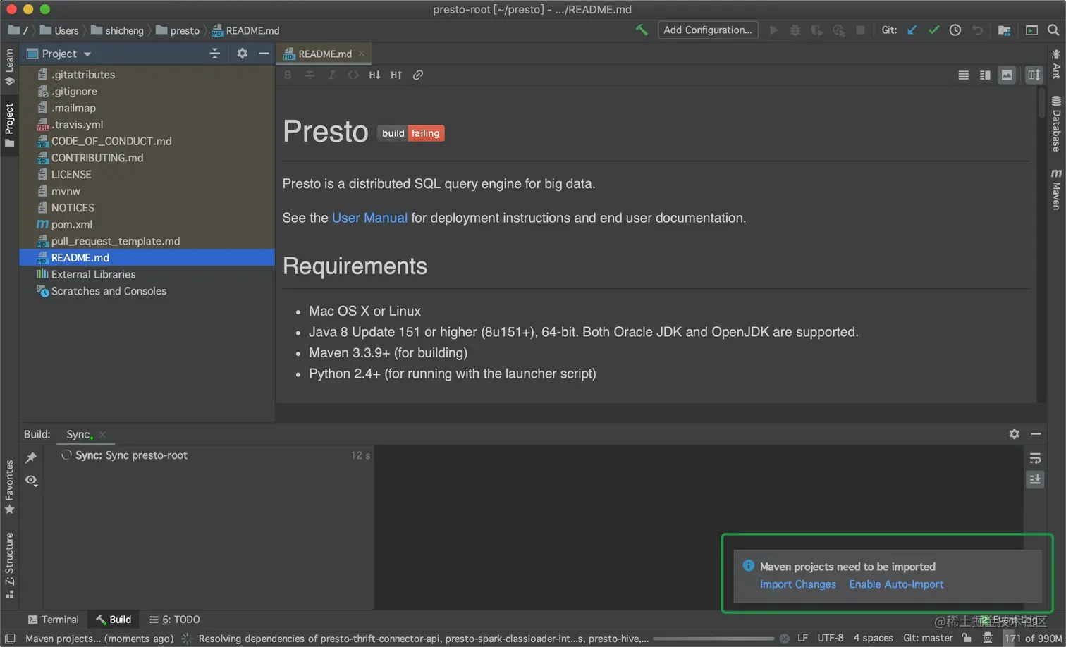Open the Terminal tool window tab

point(53,620)
